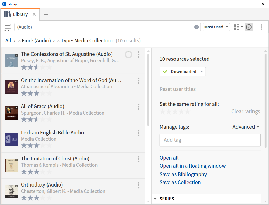This screenshot has width=269, height=205.
Task: Go to All in breadcrumb
Action: (8, 41)
